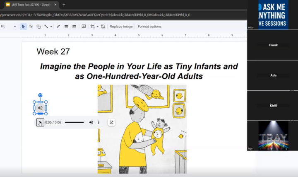Add a comment with toolbar icon
The height and width of the screenshot is (177, 298).
click(x=84, y=27)
